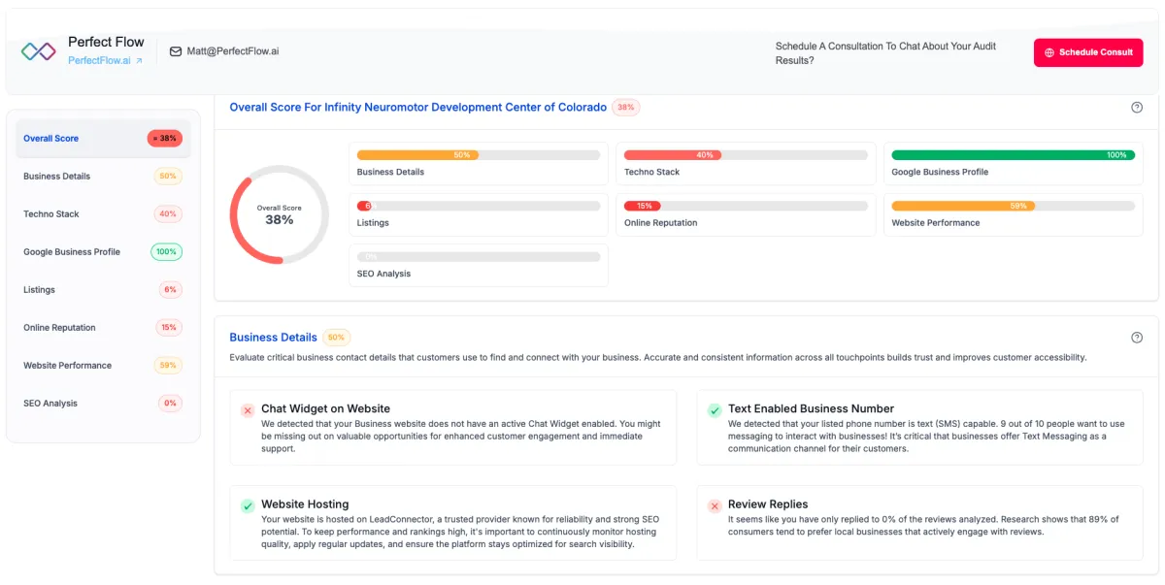Click the Perfect Flow logo icon

[39, 51]
